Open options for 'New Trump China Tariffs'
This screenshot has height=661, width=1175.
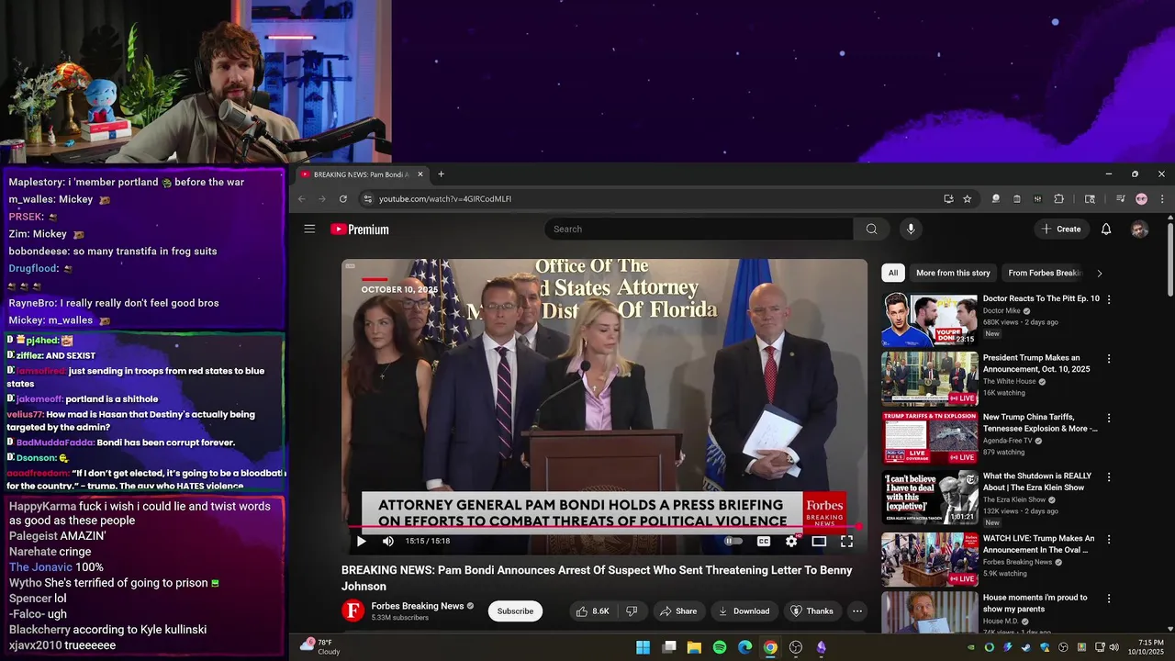tap(1109, 418)
